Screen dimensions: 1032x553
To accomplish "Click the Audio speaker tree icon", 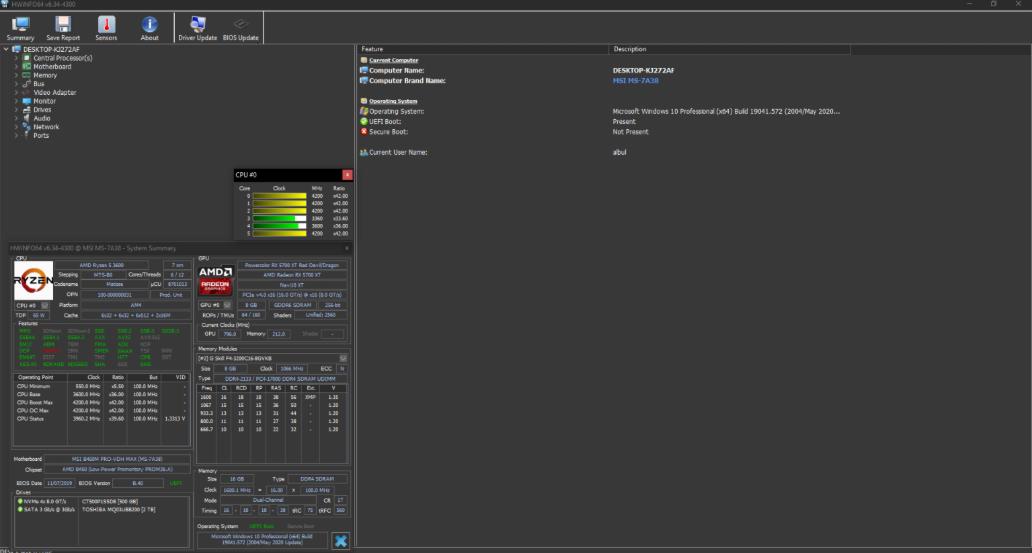I will [27, 118].
